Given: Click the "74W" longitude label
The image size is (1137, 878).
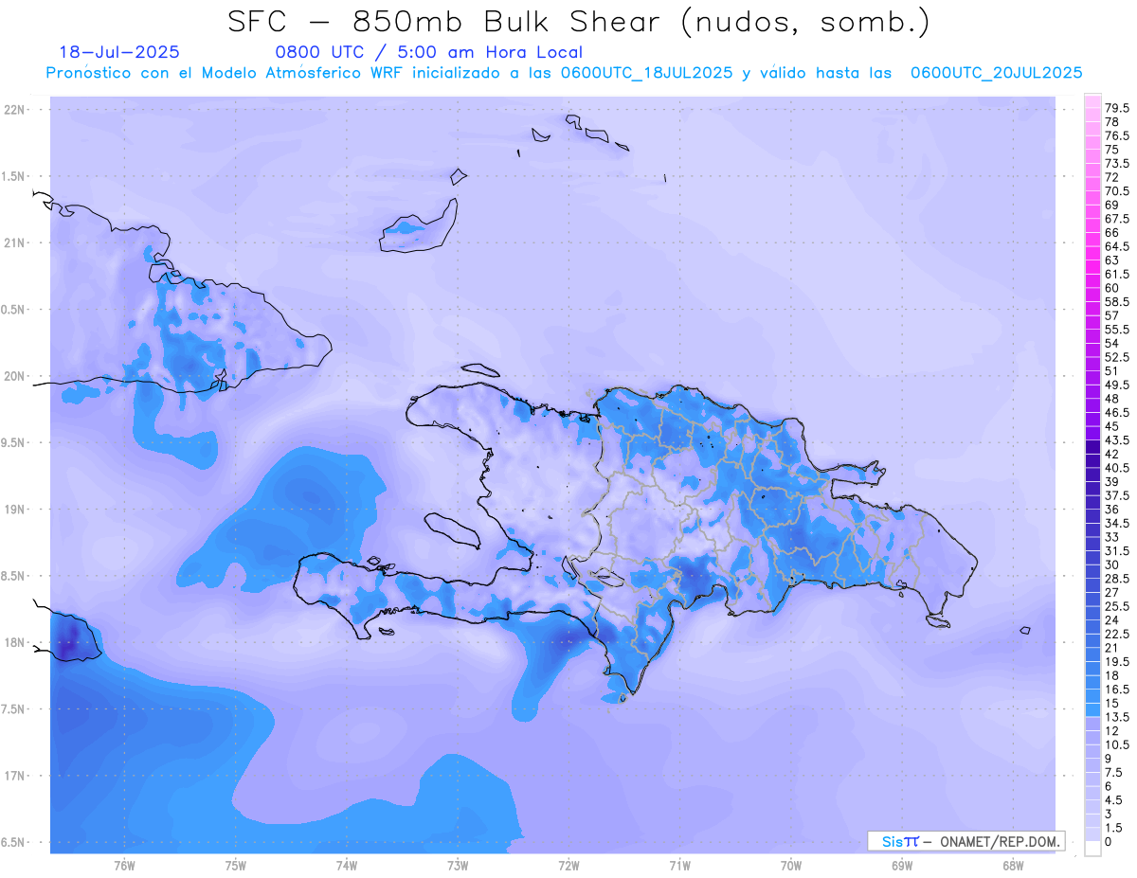Looking at the screenshot, I should tap(347, 866).
